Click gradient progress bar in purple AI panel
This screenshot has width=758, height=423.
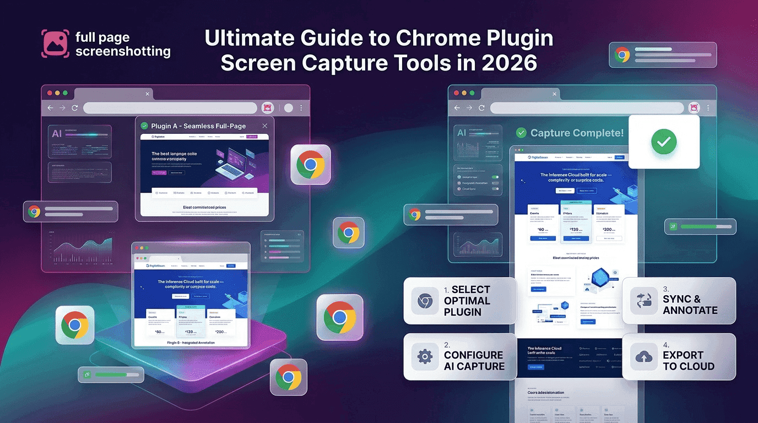point(86,134)
